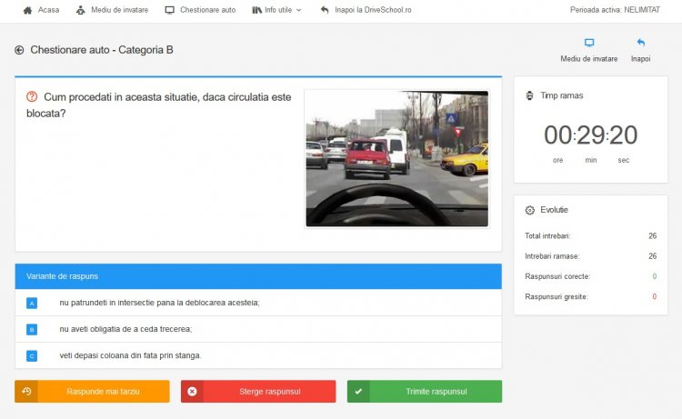The height and width of the screenshot is (419, 682).
Task: Click the watch icon beside Timp ramas
Action: point(530,95)
